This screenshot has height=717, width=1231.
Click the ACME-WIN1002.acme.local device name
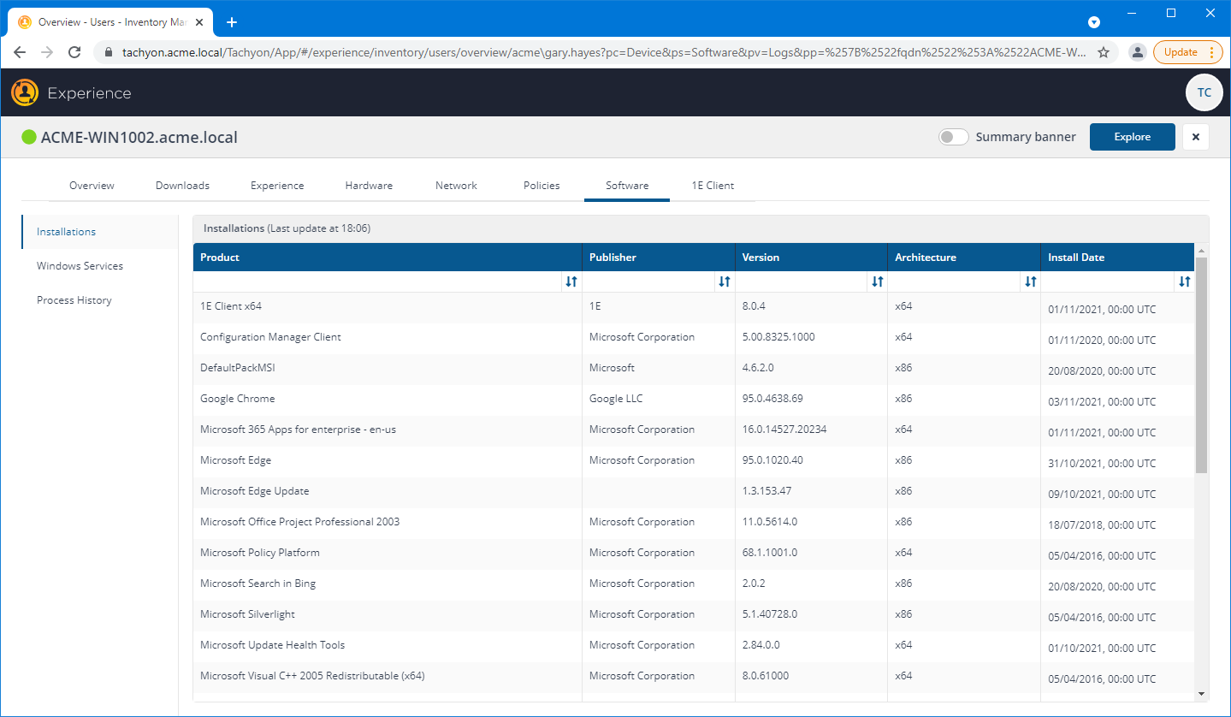(x=139, y=137)
